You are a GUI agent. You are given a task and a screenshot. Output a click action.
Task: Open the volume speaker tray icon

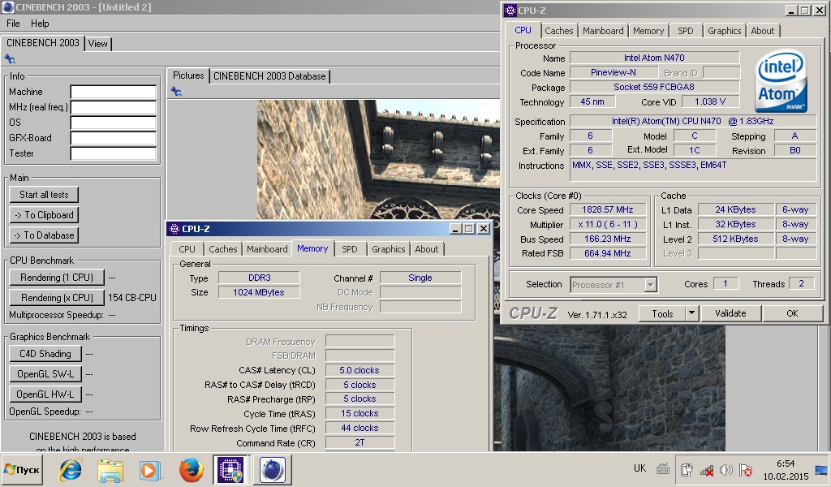[726, 470]
